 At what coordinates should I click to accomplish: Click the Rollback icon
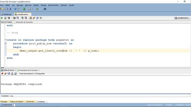26,18
